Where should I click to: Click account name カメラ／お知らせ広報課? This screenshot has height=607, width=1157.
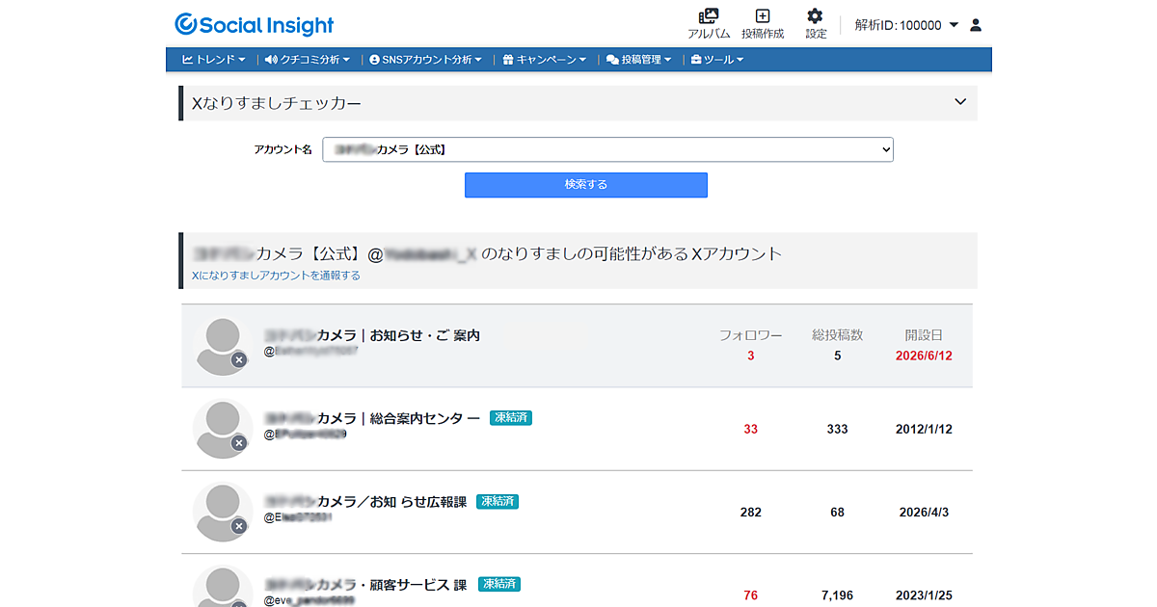coord(365,501)
